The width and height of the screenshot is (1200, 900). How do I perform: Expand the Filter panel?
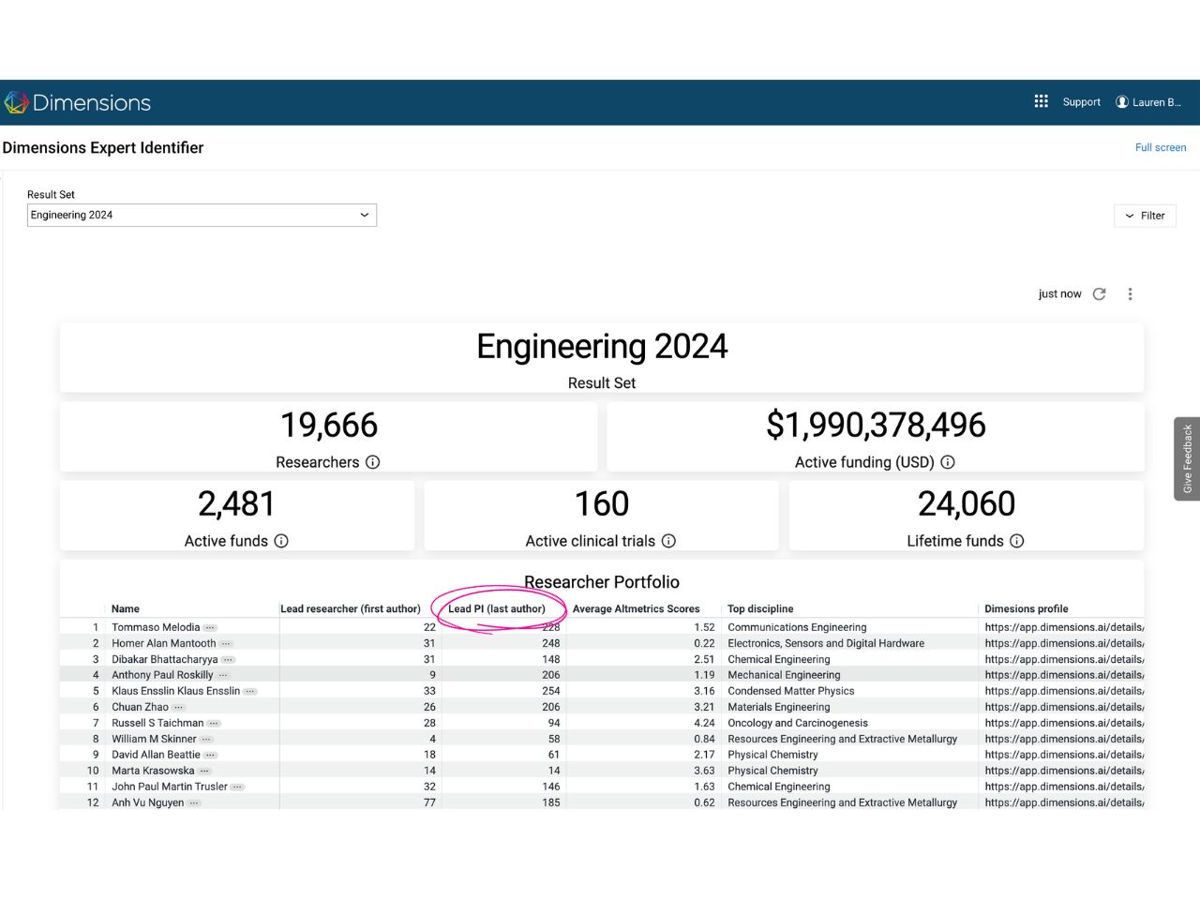(1145, 216)
